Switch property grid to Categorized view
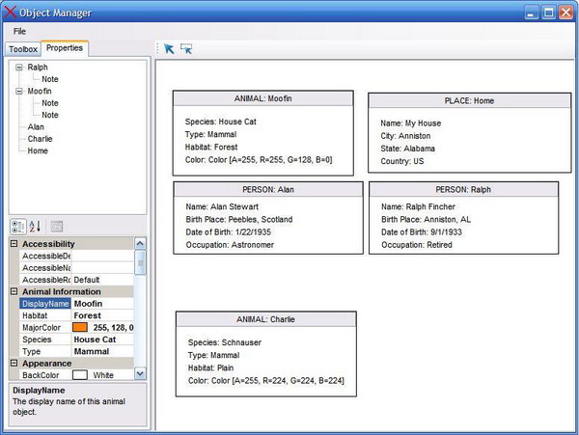Viewport: 579px width, 435px height. (x=17, y=227)
